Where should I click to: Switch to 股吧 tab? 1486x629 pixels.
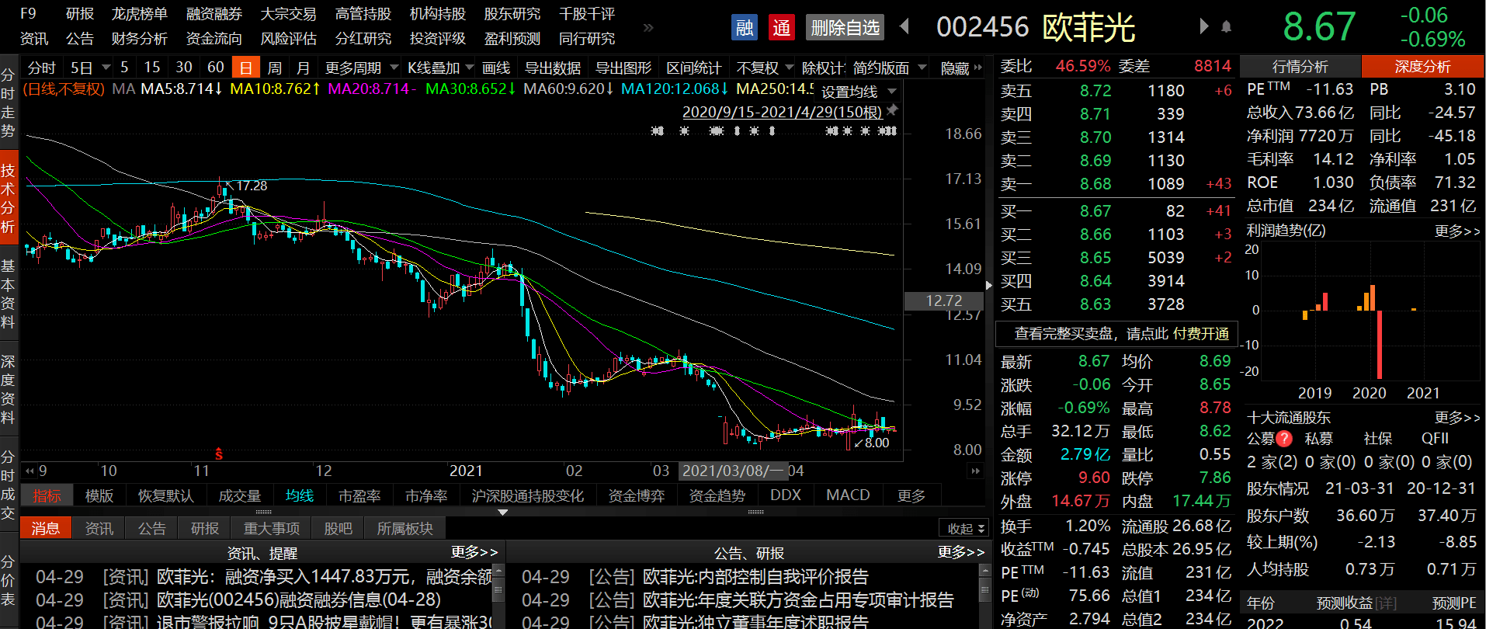pos(338,528)
